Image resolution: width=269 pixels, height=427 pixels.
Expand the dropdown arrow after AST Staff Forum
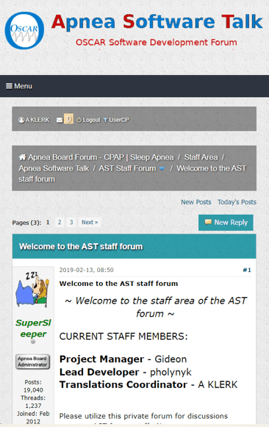162,169
